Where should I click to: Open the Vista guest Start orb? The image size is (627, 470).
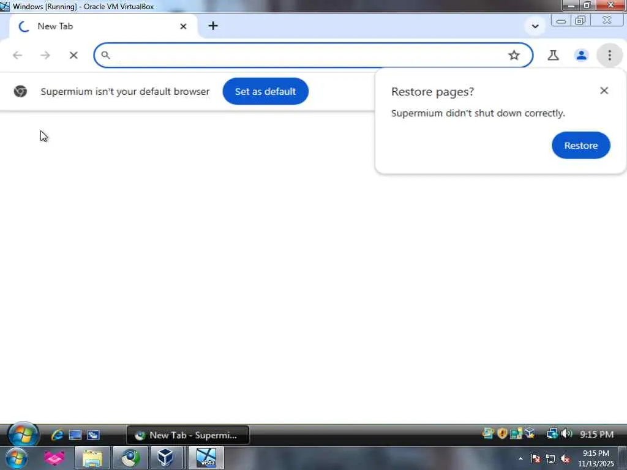(23, 434)
